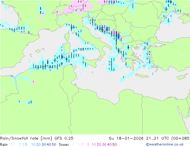Image resolution: width=190 pixels, height=147 pixels.
Task: Select the rain legend value 10
Action: pos(33,145)
